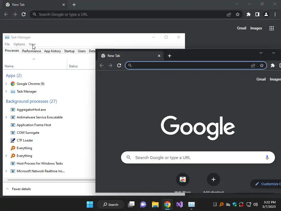Screen dimensions: 281x211
Task: Open profile avatar in background Chrome window
Action: [266, 14]
